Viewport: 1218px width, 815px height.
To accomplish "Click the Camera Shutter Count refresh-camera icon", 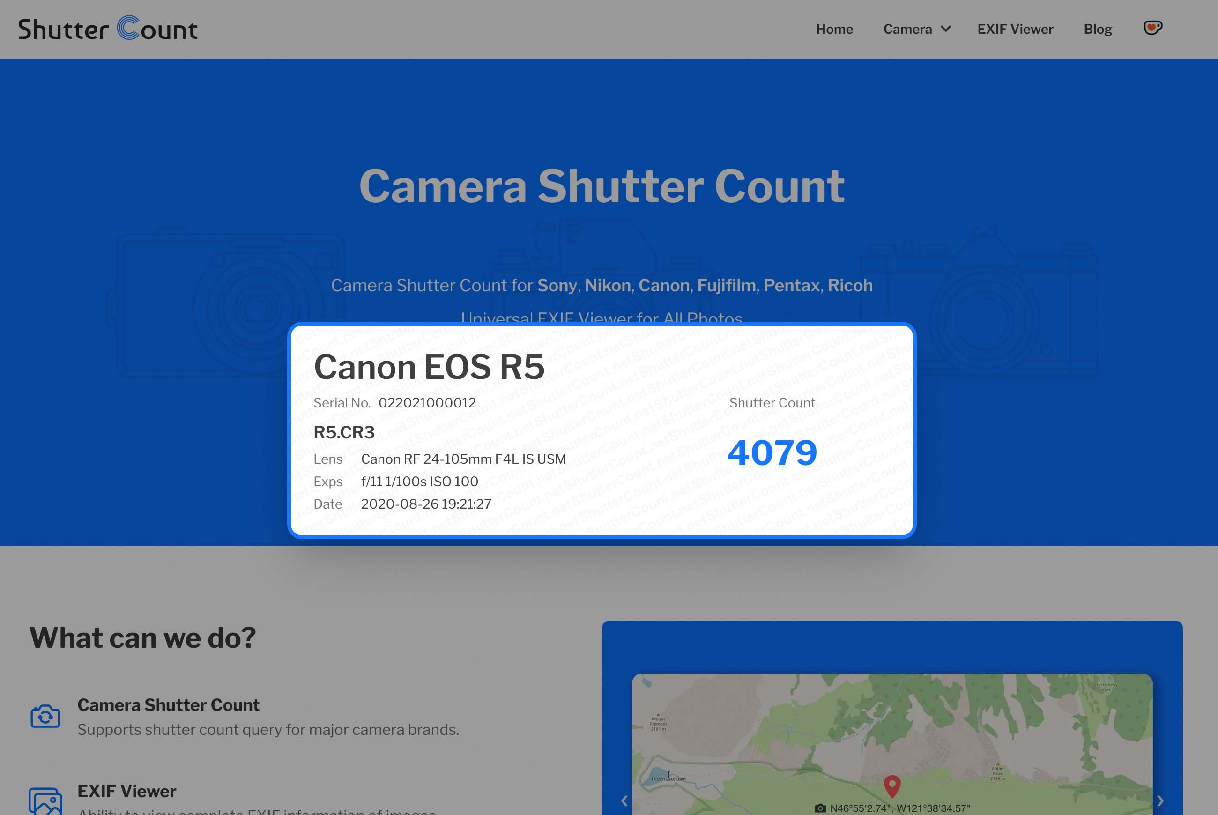I will click(x=45, y=716).
